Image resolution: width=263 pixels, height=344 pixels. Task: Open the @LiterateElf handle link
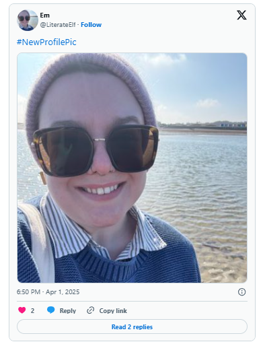(58, 25)
